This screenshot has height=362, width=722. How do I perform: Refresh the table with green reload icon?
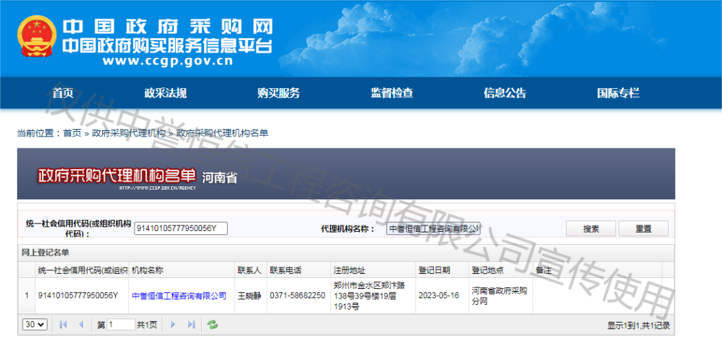[x=212, y=325]
